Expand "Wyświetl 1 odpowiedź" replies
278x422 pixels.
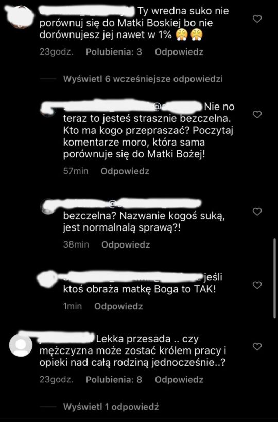tap(111, 407)
